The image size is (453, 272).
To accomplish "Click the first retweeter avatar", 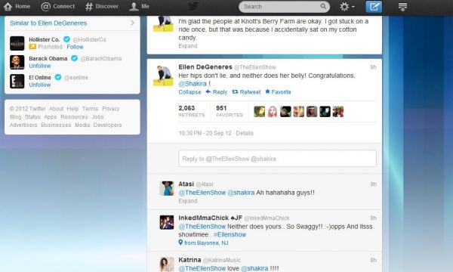I will tap(260, 112).
